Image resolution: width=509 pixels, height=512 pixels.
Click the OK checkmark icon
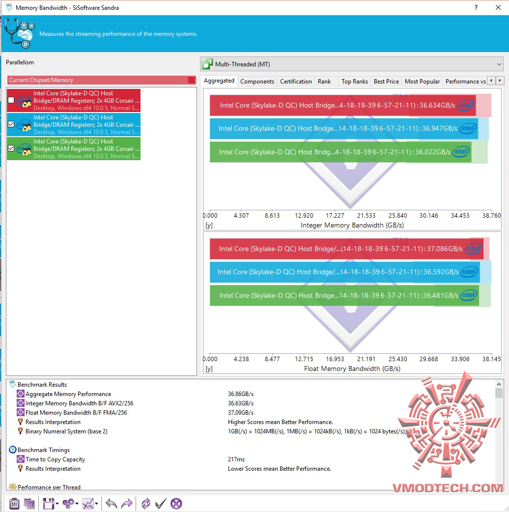coord(161,504)
